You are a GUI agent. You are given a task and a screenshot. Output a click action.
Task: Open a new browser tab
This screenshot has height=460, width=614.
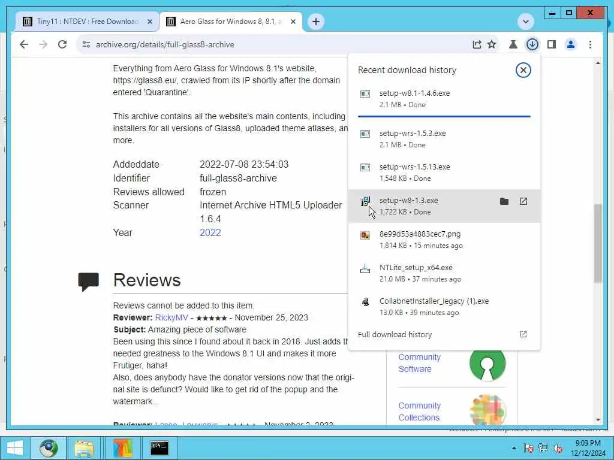click(316, 22)
